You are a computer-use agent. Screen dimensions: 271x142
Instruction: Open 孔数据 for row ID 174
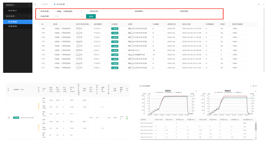(115, 55)
